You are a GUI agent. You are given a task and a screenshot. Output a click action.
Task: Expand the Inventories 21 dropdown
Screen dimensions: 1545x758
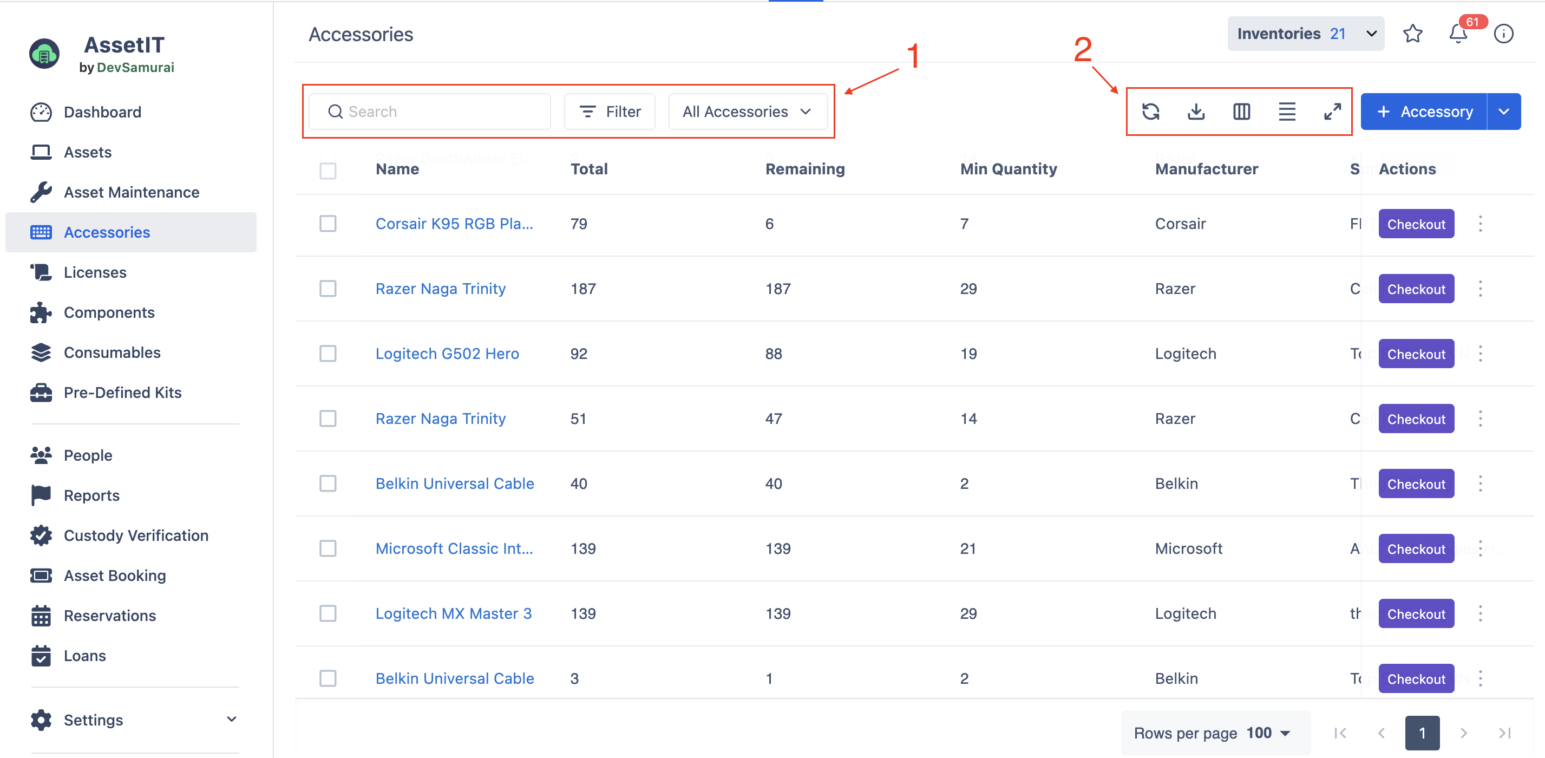coord(1305,34)
